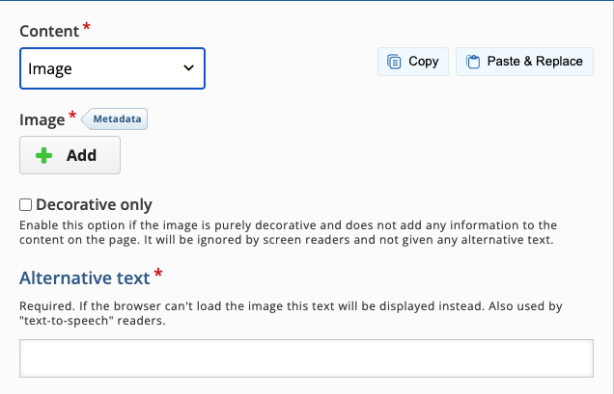Open the Content type dropdown
614x394 pixels.
point(112,68)
